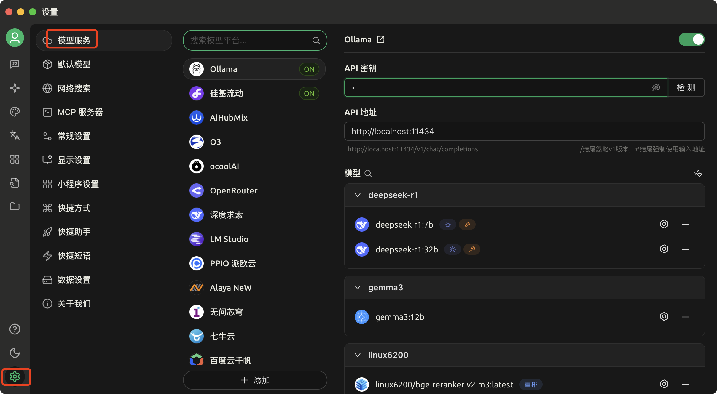Remove the bge-reranker-v2-m3:latest model

tap(686, 385)
